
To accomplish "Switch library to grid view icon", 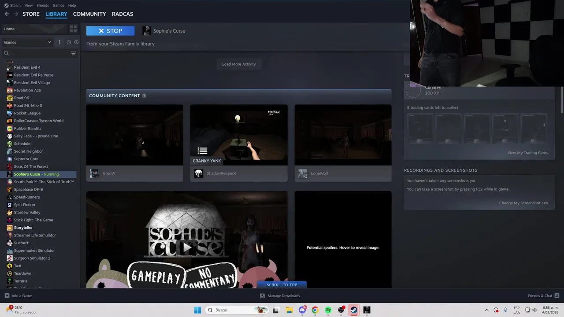I will [73, 29].
